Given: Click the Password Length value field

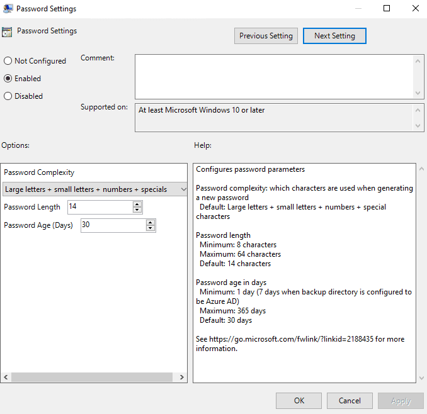Looking at the screenshot, I should point(100,207).
